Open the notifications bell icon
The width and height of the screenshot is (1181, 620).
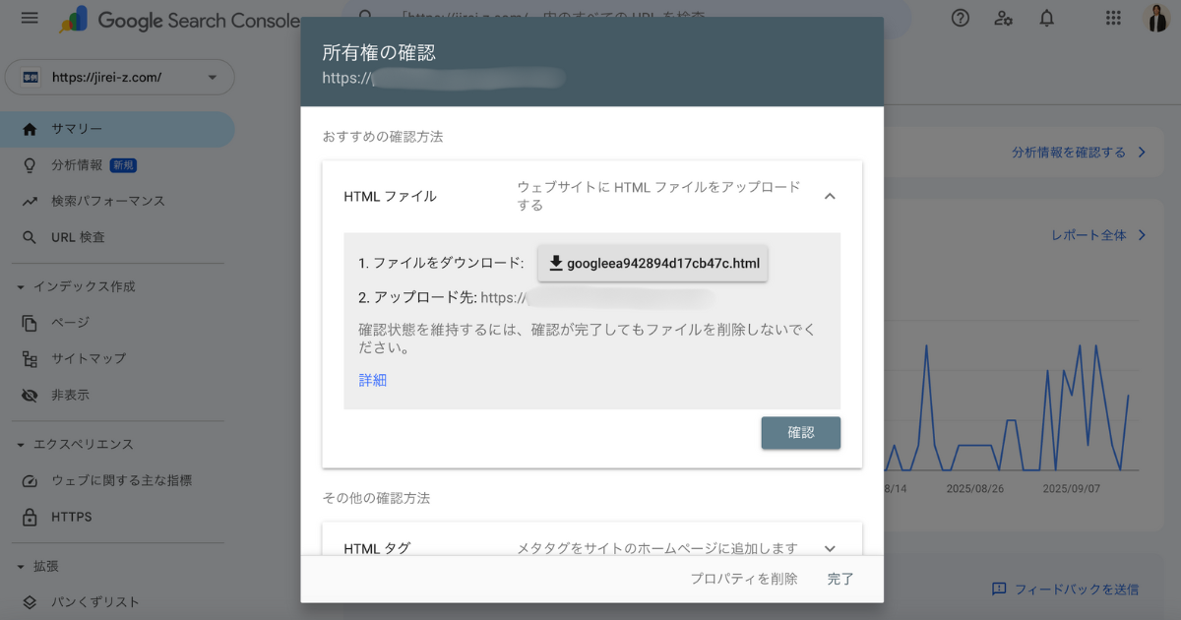point(1046,19)
